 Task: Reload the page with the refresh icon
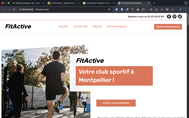14,9
